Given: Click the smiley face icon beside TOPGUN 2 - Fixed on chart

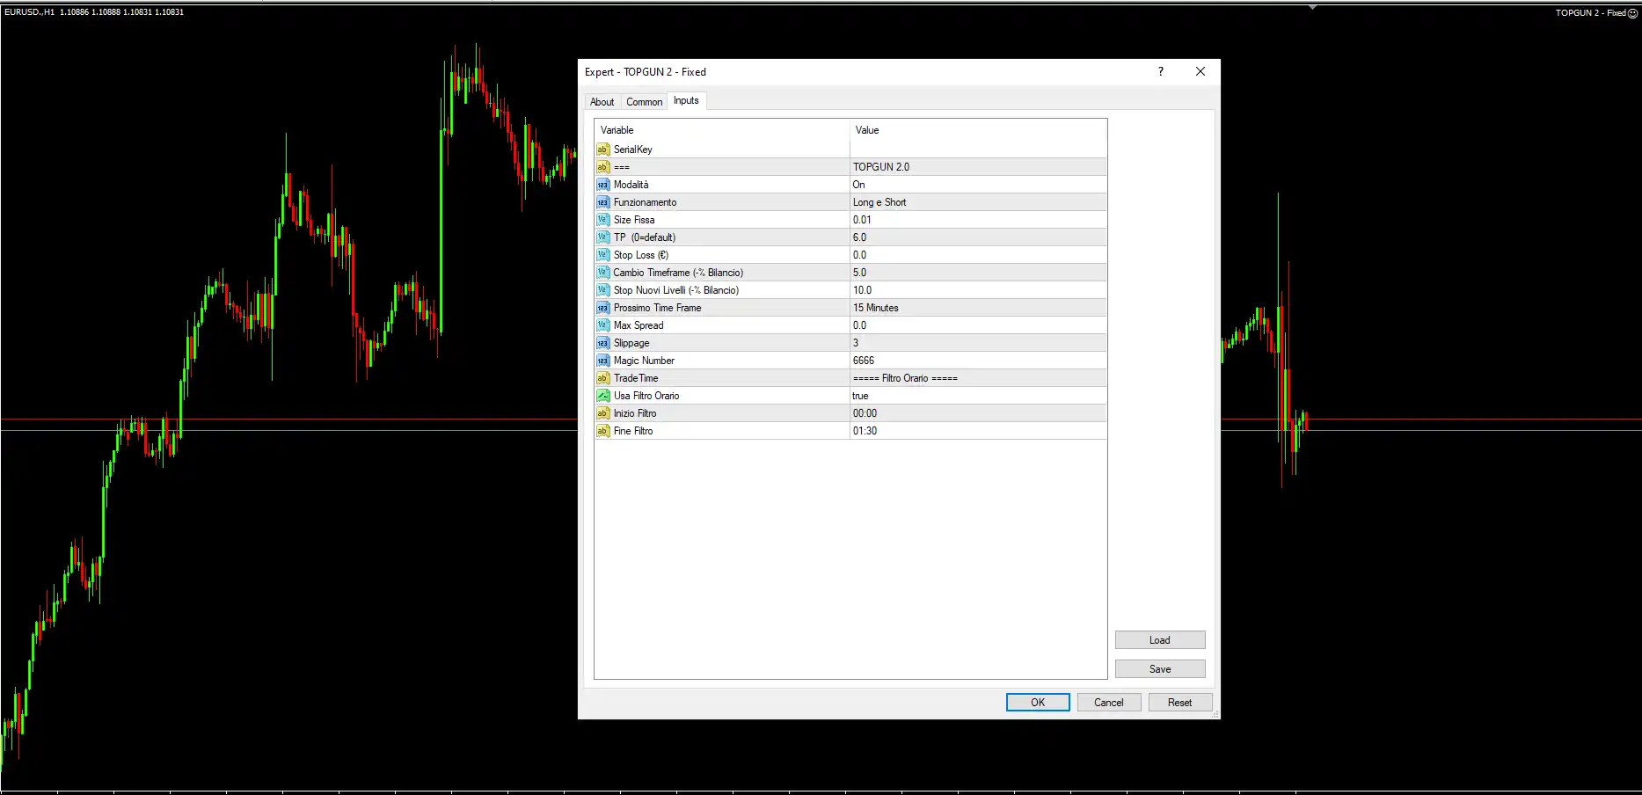Looking at the screenshot, I should click(1633, 13).
